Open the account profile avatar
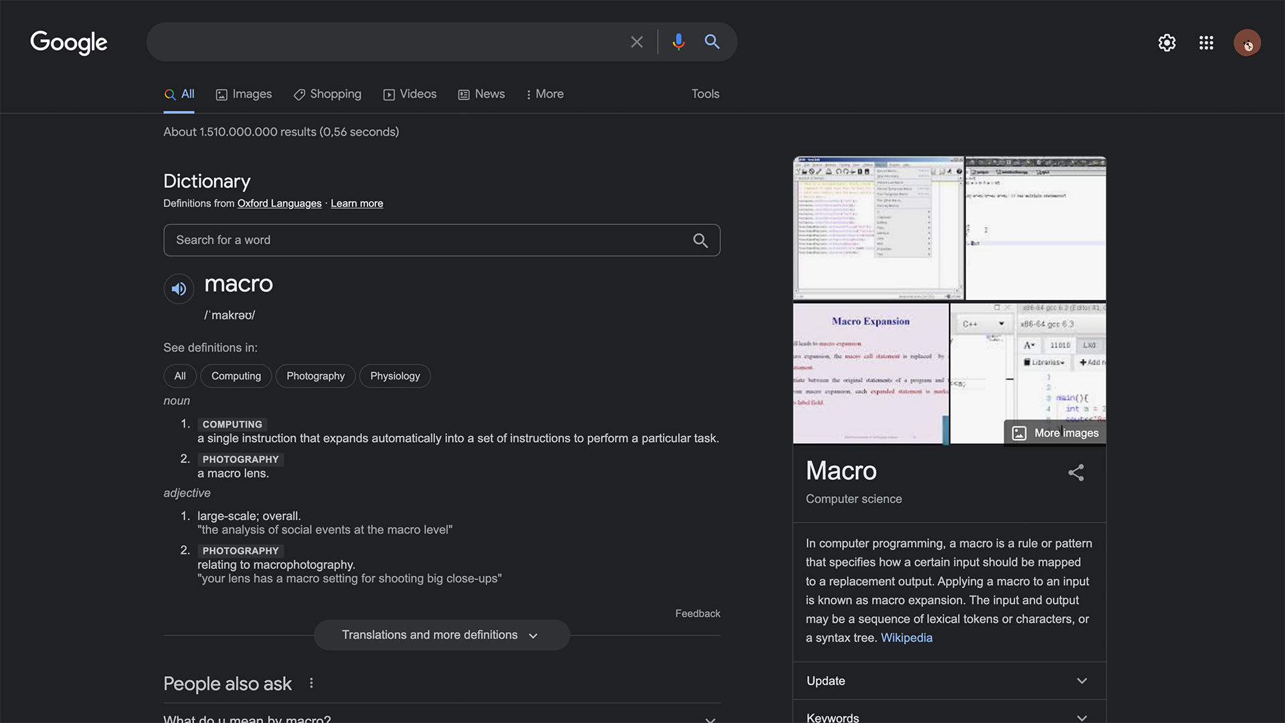 coord(1247,43)
